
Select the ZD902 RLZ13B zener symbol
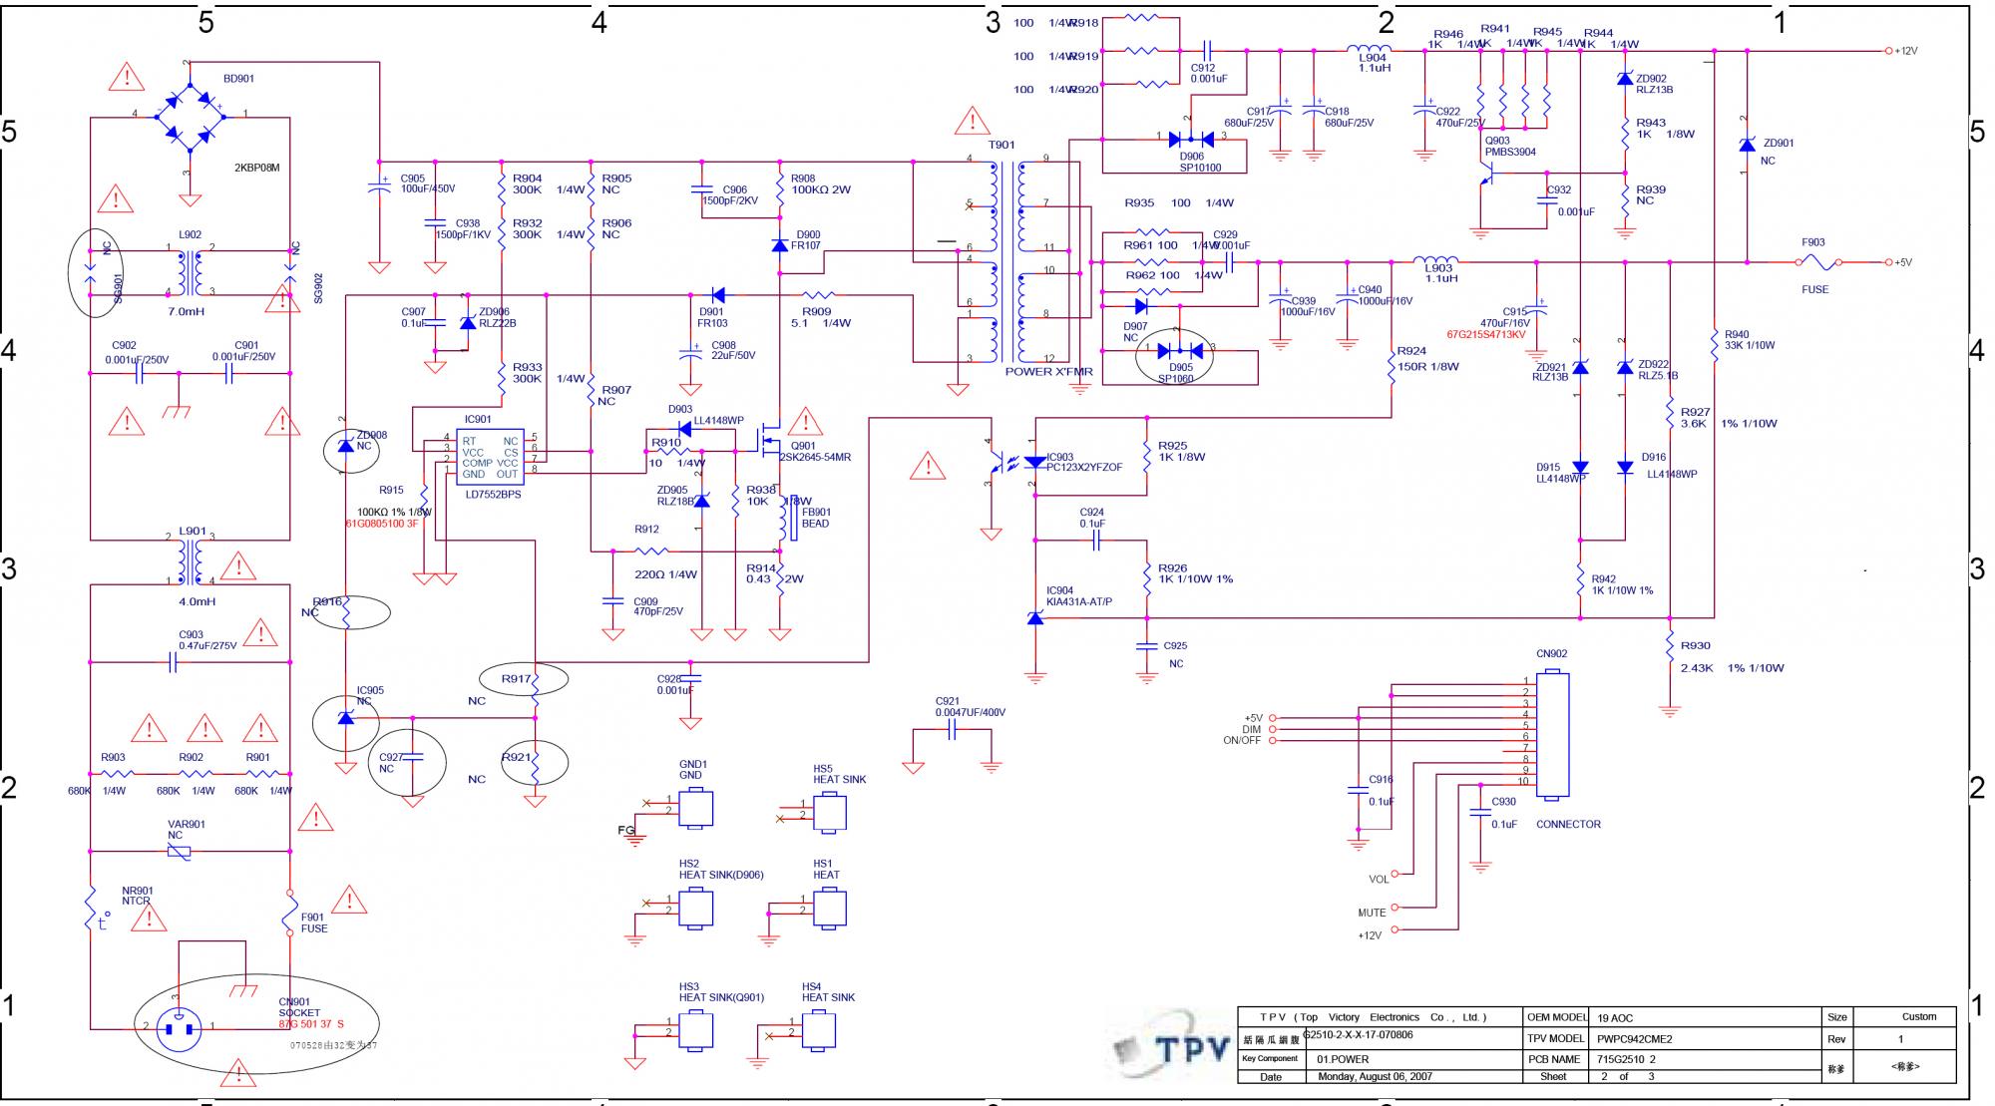point(1625,78)
